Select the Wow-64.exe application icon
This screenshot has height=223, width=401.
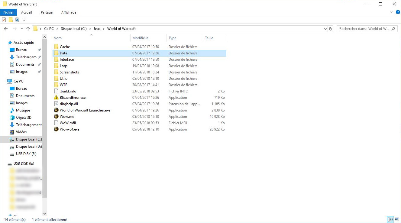[x=56, y=129]
